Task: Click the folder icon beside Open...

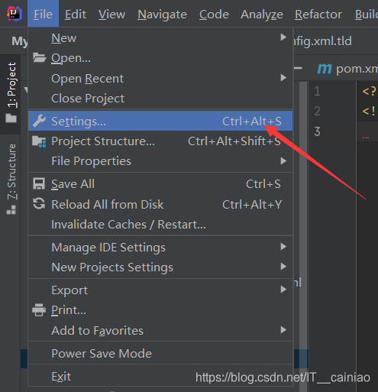Action: click(39, 57)
